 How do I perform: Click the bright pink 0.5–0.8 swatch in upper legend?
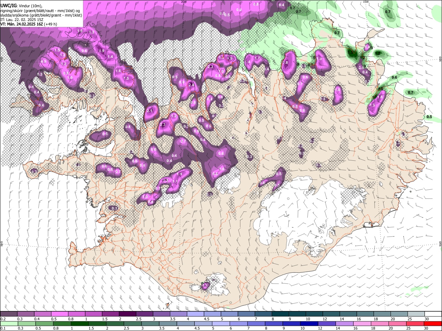pyautogui.click(x=60, y=314)
